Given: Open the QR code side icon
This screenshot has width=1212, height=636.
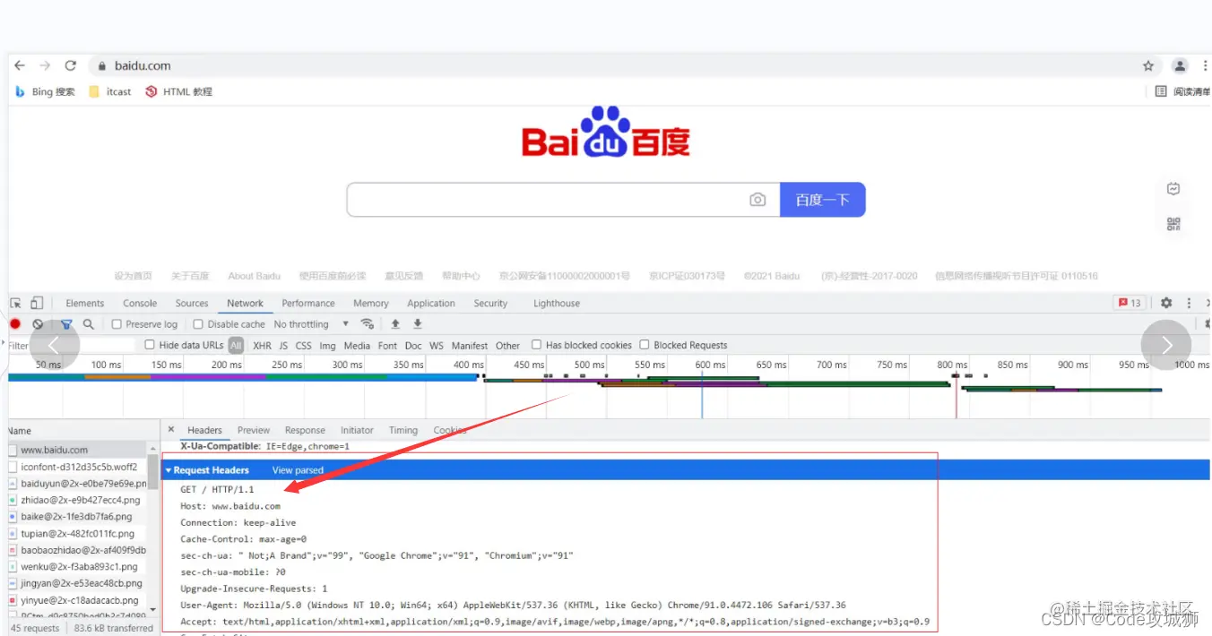Looking at the screenshot, I should click(x=1173, y=224).
